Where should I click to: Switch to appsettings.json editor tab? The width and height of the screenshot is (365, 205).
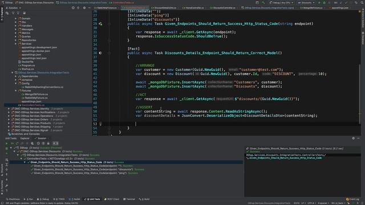(340, 8)
